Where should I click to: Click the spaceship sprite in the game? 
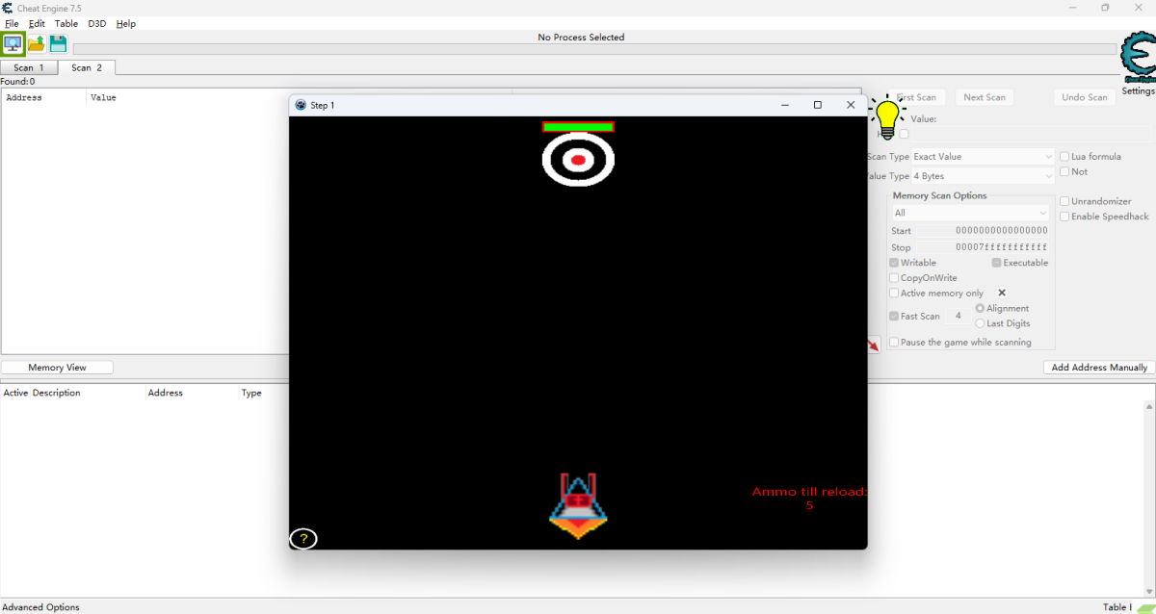[578, 506]
